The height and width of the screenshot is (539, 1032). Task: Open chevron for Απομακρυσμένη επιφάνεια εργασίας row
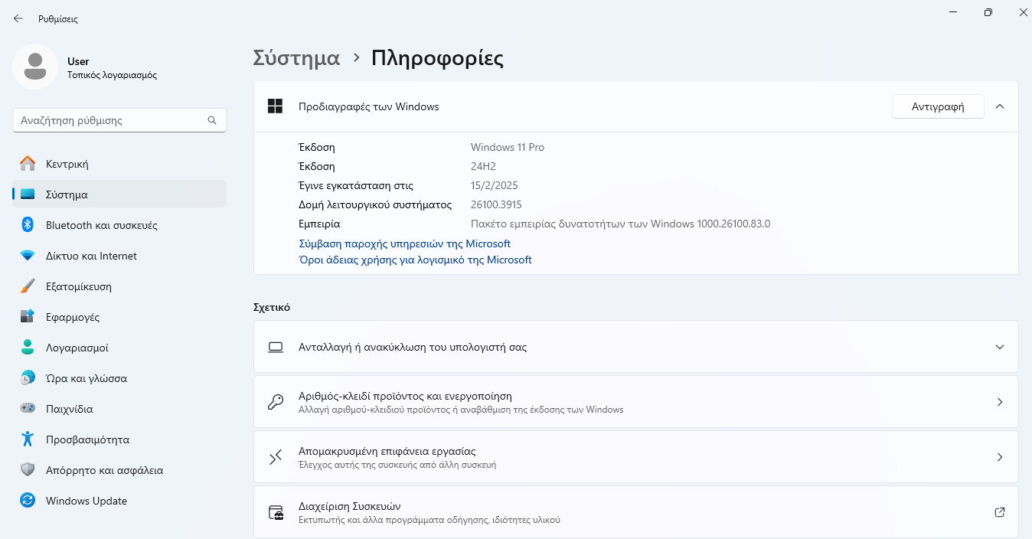point(999,457)
